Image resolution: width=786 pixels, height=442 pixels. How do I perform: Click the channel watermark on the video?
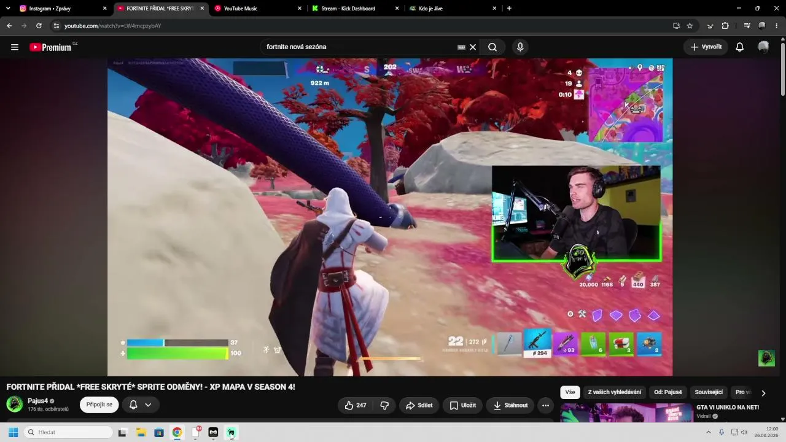pos(766,358)
